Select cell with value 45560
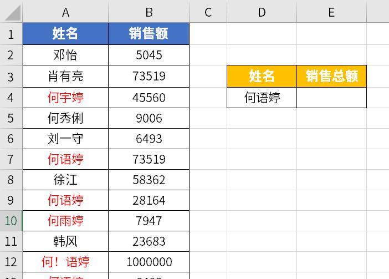Viewport: 389px width, 279px height. coord(149,98)
